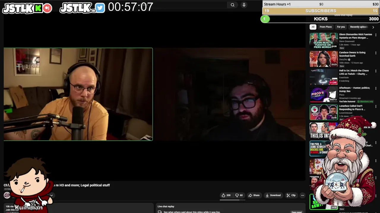Open the Lonerbox Called Out 23:45 thumbnail
Screen dimensions: 380x213
[x=324, y=112]
